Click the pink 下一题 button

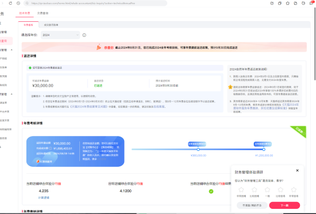point(284,205)
